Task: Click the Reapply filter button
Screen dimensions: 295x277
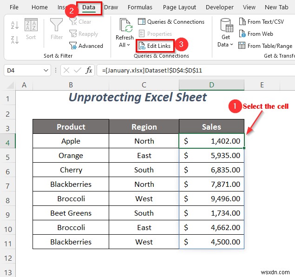Action: [84, 34]
